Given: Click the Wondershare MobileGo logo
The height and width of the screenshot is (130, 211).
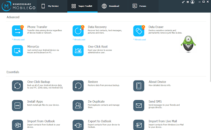Looking at the screenshot, I should tap(18, 6).
